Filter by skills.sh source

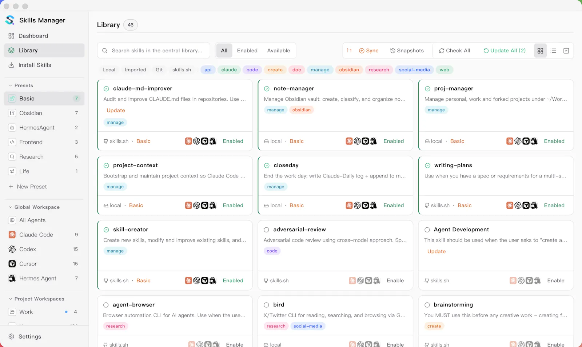point(182,70)
